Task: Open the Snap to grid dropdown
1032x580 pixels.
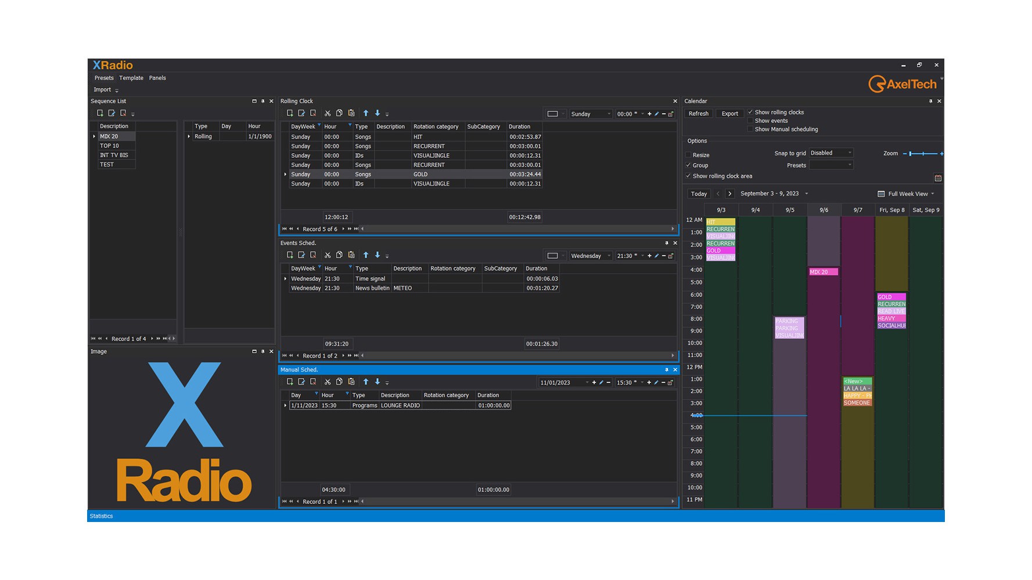Action: (x=831, y=153)
